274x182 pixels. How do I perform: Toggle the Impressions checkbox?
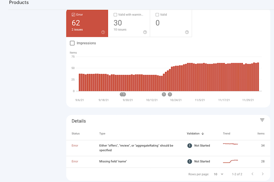coord(72,43)
